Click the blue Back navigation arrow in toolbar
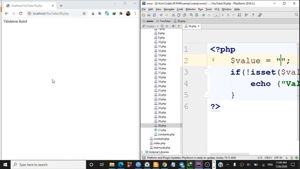Screen dimensions: 300x169 [203, 15]
